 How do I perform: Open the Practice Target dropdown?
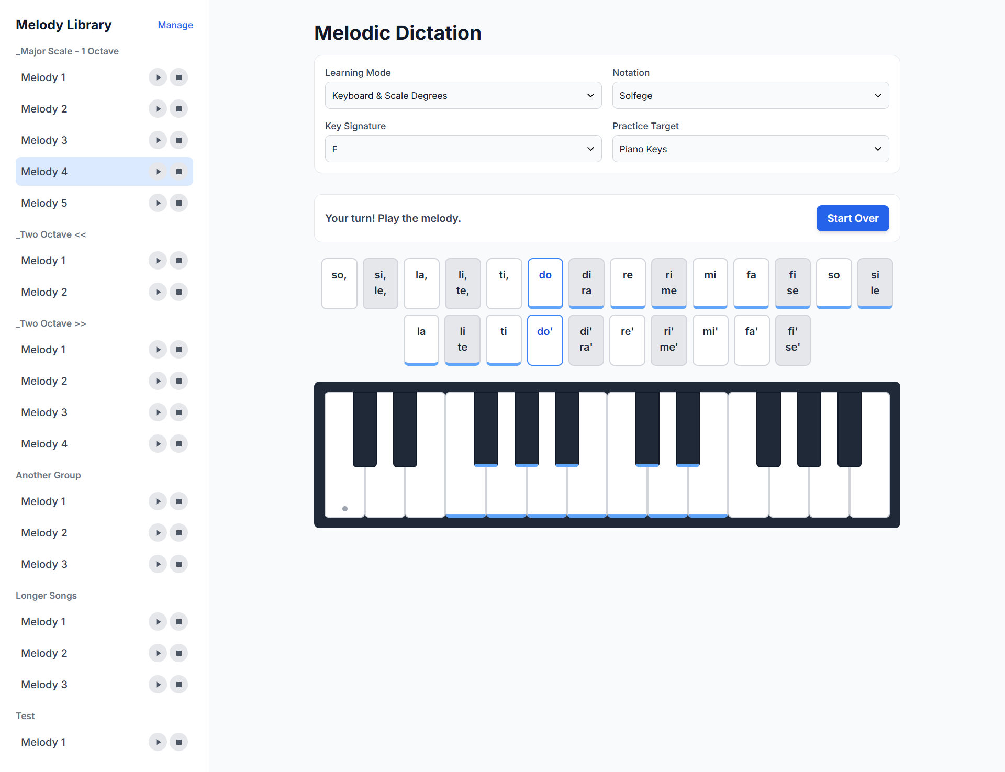point(750,149)
